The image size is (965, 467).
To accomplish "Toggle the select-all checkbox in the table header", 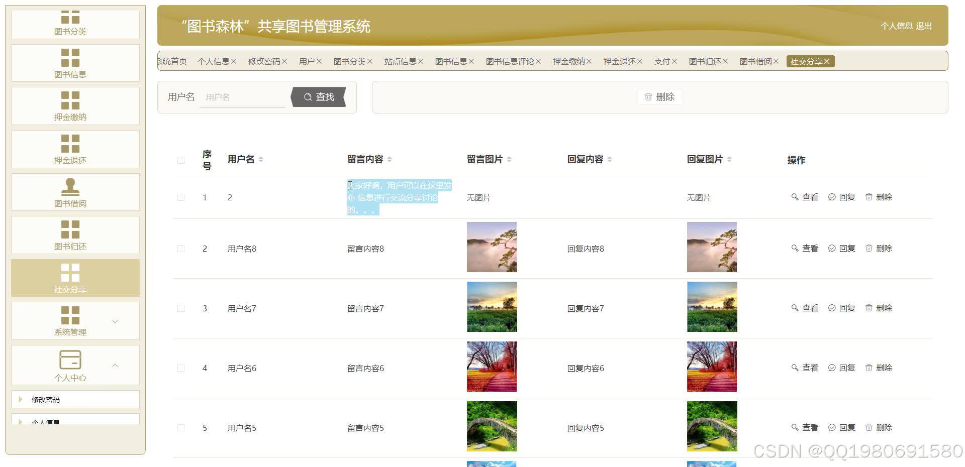I will (181, 160).
